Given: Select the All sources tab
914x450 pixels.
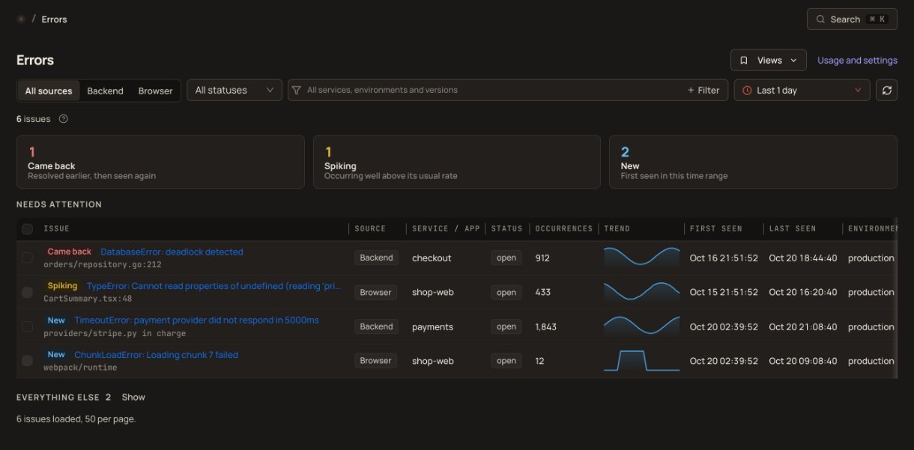Looking at the screenshot, I should [x=49, y=91].
